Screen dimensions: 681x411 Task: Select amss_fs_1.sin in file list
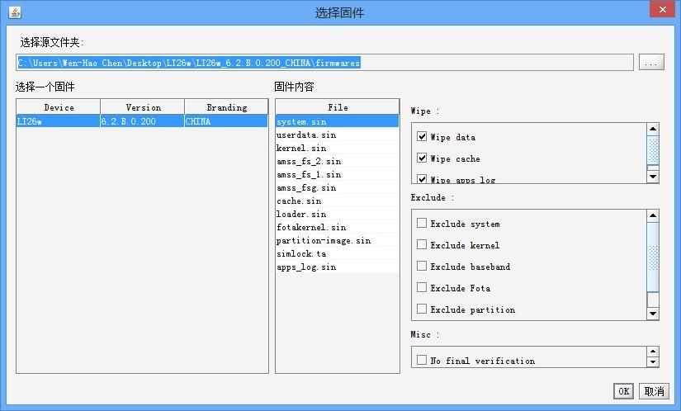(x=337, y=174)
